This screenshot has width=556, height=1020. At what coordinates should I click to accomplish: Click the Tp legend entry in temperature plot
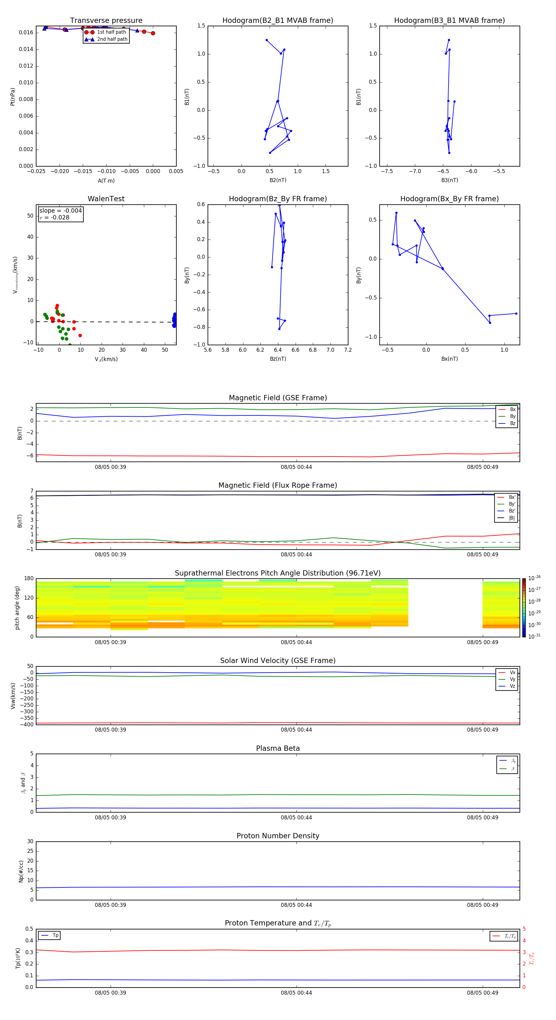[49, 935]
